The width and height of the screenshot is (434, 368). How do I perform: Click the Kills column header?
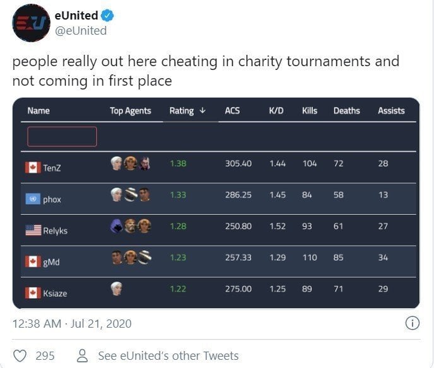pos(310,111)
